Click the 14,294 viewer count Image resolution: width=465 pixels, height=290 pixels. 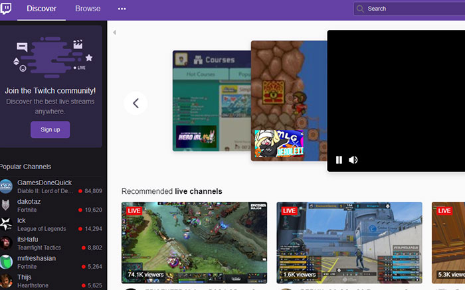[x=93, y=229]
